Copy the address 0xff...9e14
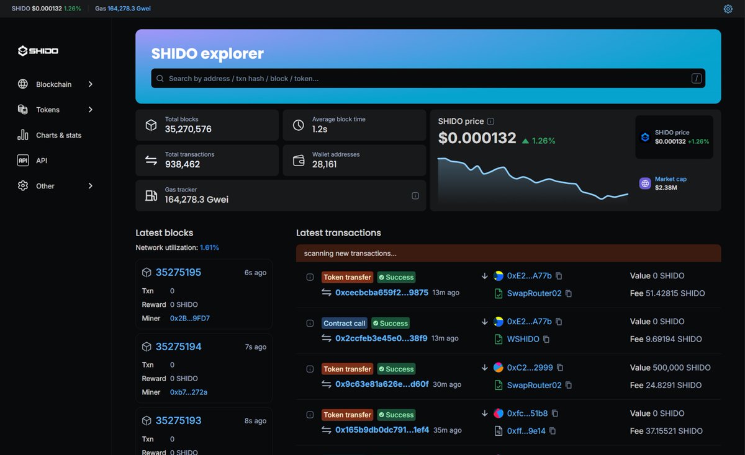 click(x=553, y=431)
